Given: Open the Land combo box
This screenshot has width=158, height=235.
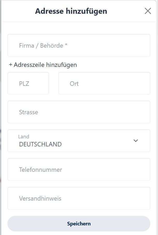Looking at the screenshot, I should pyautogui.click(x=79, y=140).
